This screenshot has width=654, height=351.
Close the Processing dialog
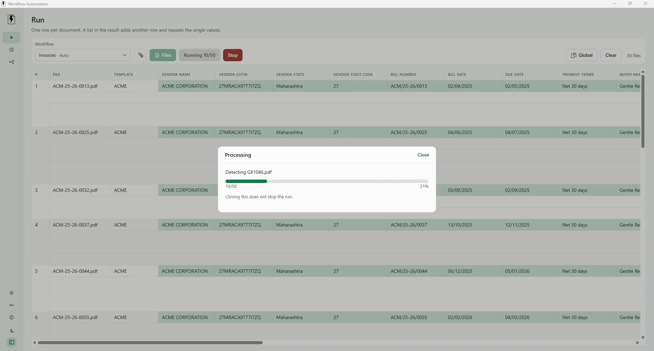423,155
